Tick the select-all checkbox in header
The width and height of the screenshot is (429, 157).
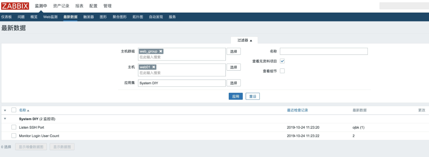(x=14, y=110)
